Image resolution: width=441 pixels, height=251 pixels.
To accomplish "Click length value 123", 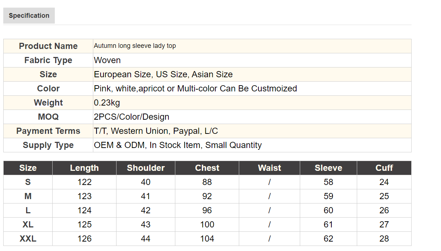I will point(85,196).
